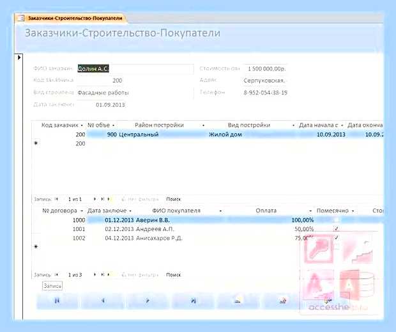Click the Дата оконча column header

(x=365, y=125)
